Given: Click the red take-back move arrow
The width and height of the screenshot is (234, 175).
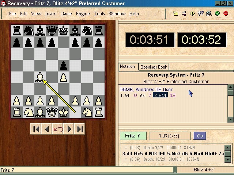Looking at the screenshot, I should (58, 129).
